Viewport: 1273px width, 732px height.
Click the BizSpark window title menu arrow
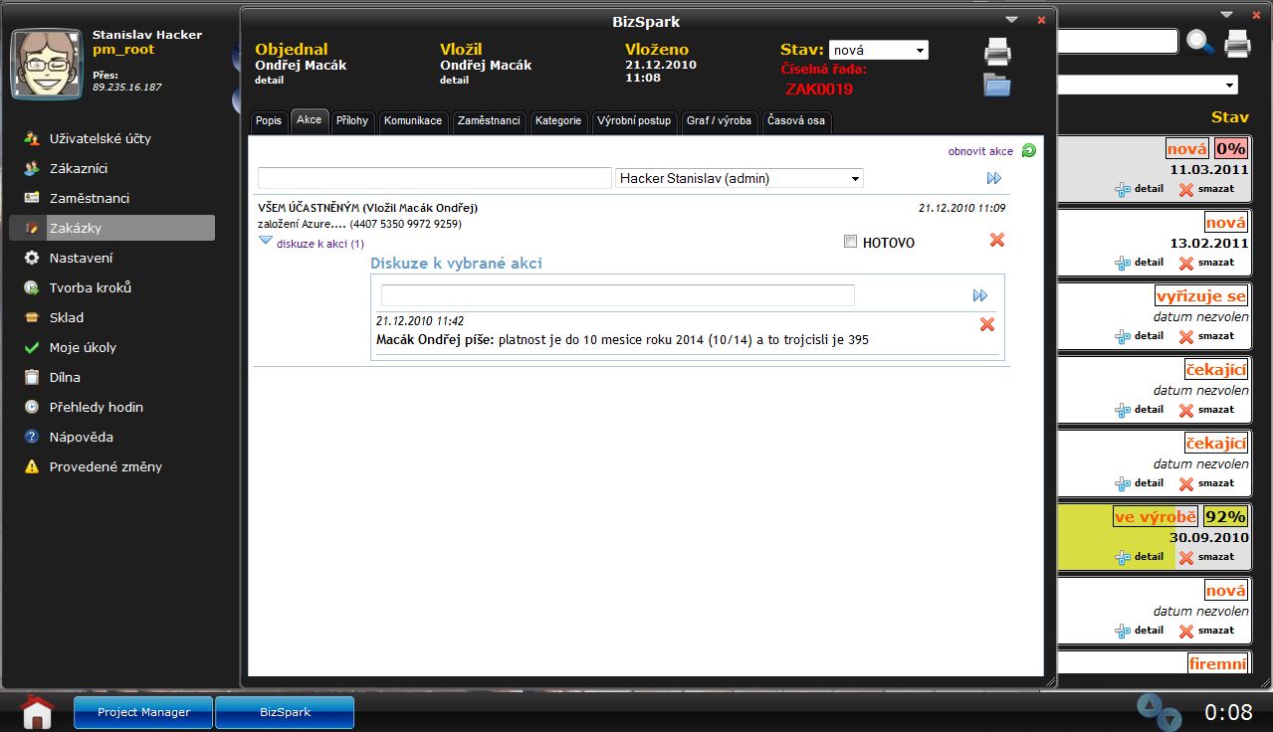pyautogui.click(x=1012, y=19)
